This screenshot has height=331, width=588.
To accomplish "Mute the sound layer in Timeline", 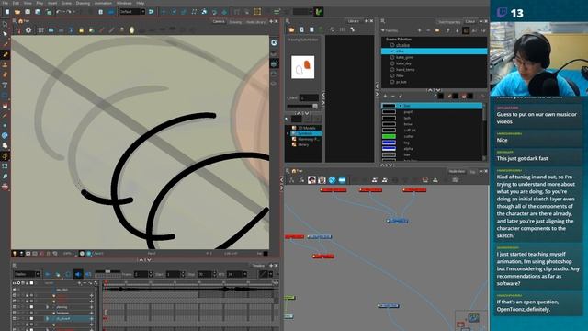I will coord(15,290).
